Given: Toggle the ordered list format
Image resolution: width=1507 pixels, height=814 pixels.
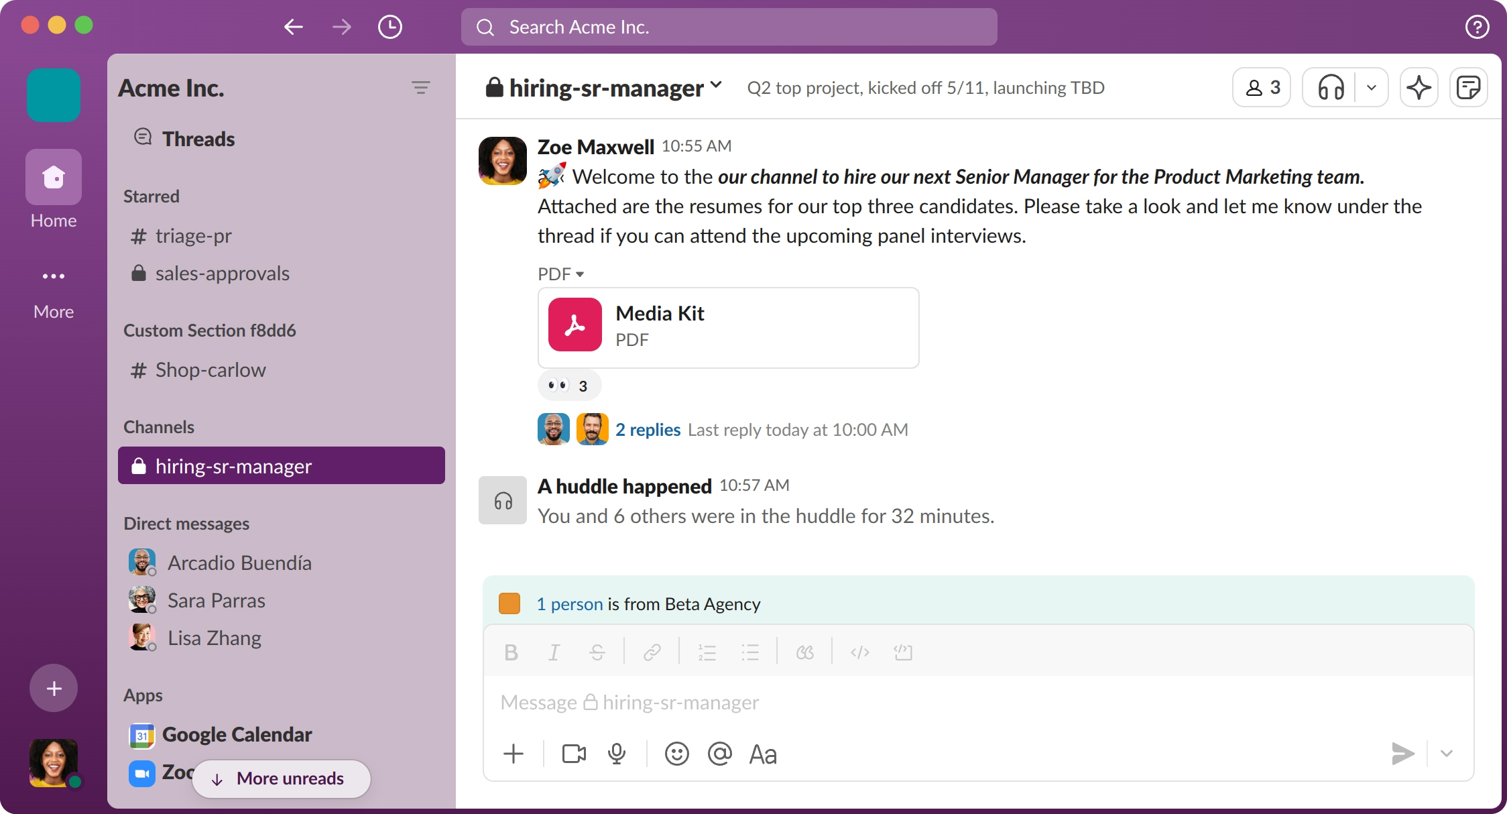Looking at the screenshot, I should 707,652.
